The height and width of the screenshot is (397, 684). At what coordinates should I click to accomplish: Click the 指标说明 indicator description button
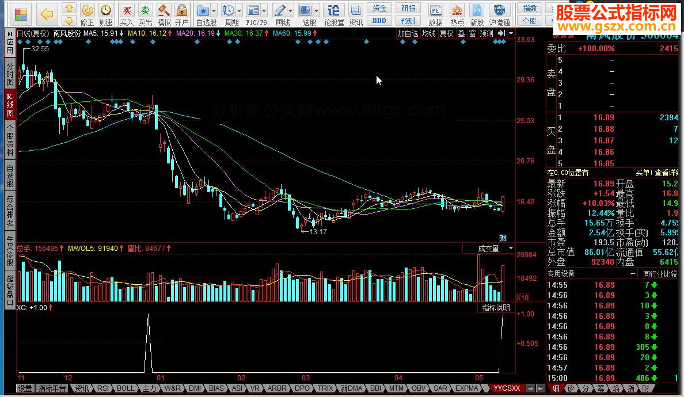[496, 308]
